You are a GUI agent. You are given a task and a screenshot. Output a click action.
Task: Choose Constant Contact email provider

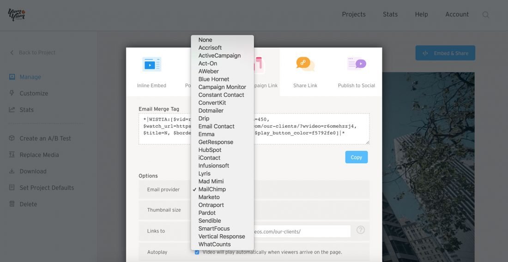[222, 95]
